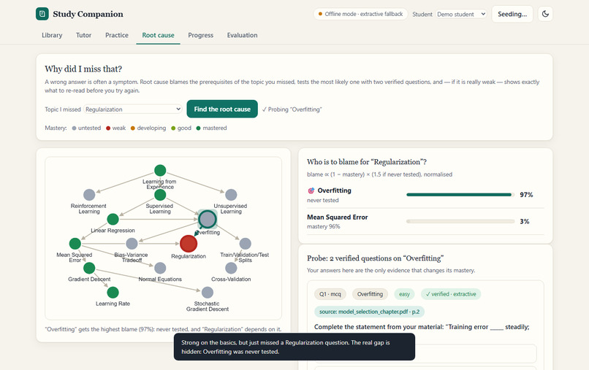Switch to the Evaluation tab
589x370 pixels.
[x=243, y=35]
